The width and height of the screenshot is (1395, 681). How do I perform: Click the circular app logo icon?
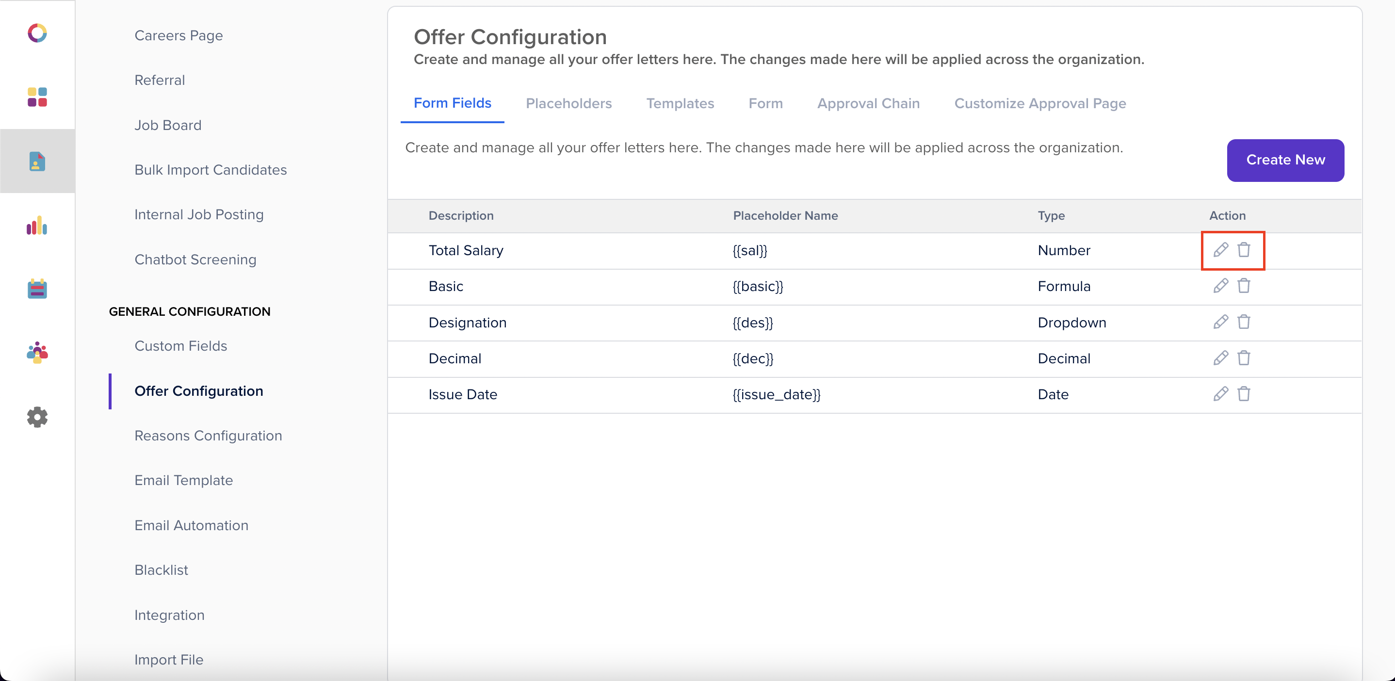pos(37,33)
